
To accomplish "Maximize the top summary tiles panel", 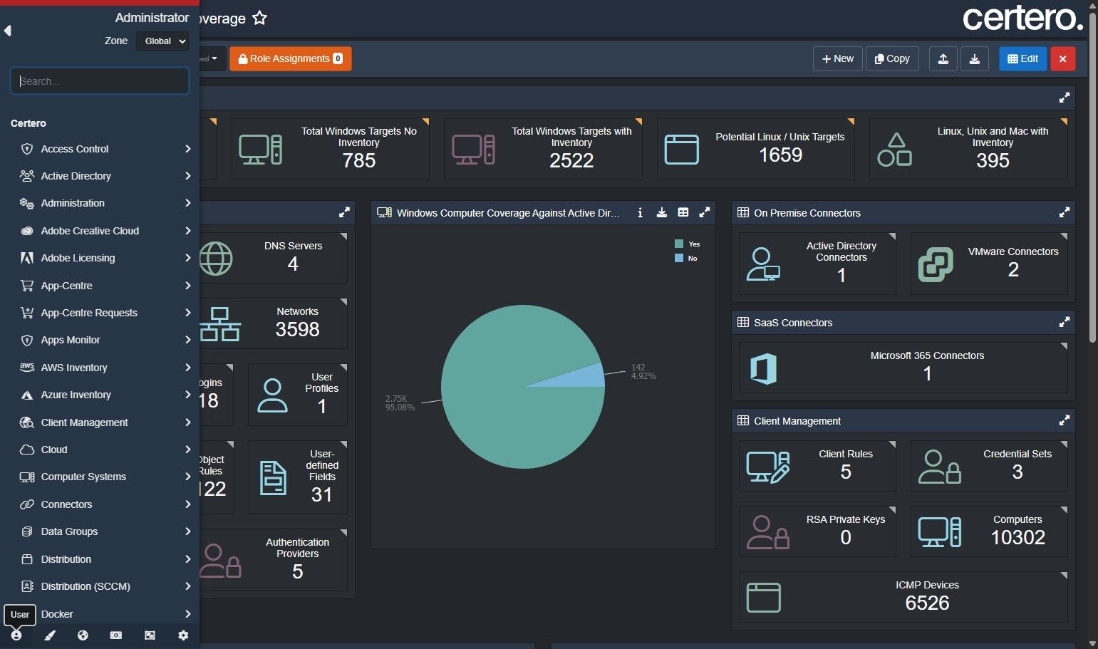I will [x=1064, y=98].
